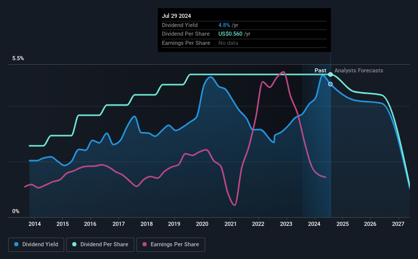Image resolution: width=418 pixels, height=259 pixels.
Task: Select the 2027 x-axis year label
Action: (398, 224)
